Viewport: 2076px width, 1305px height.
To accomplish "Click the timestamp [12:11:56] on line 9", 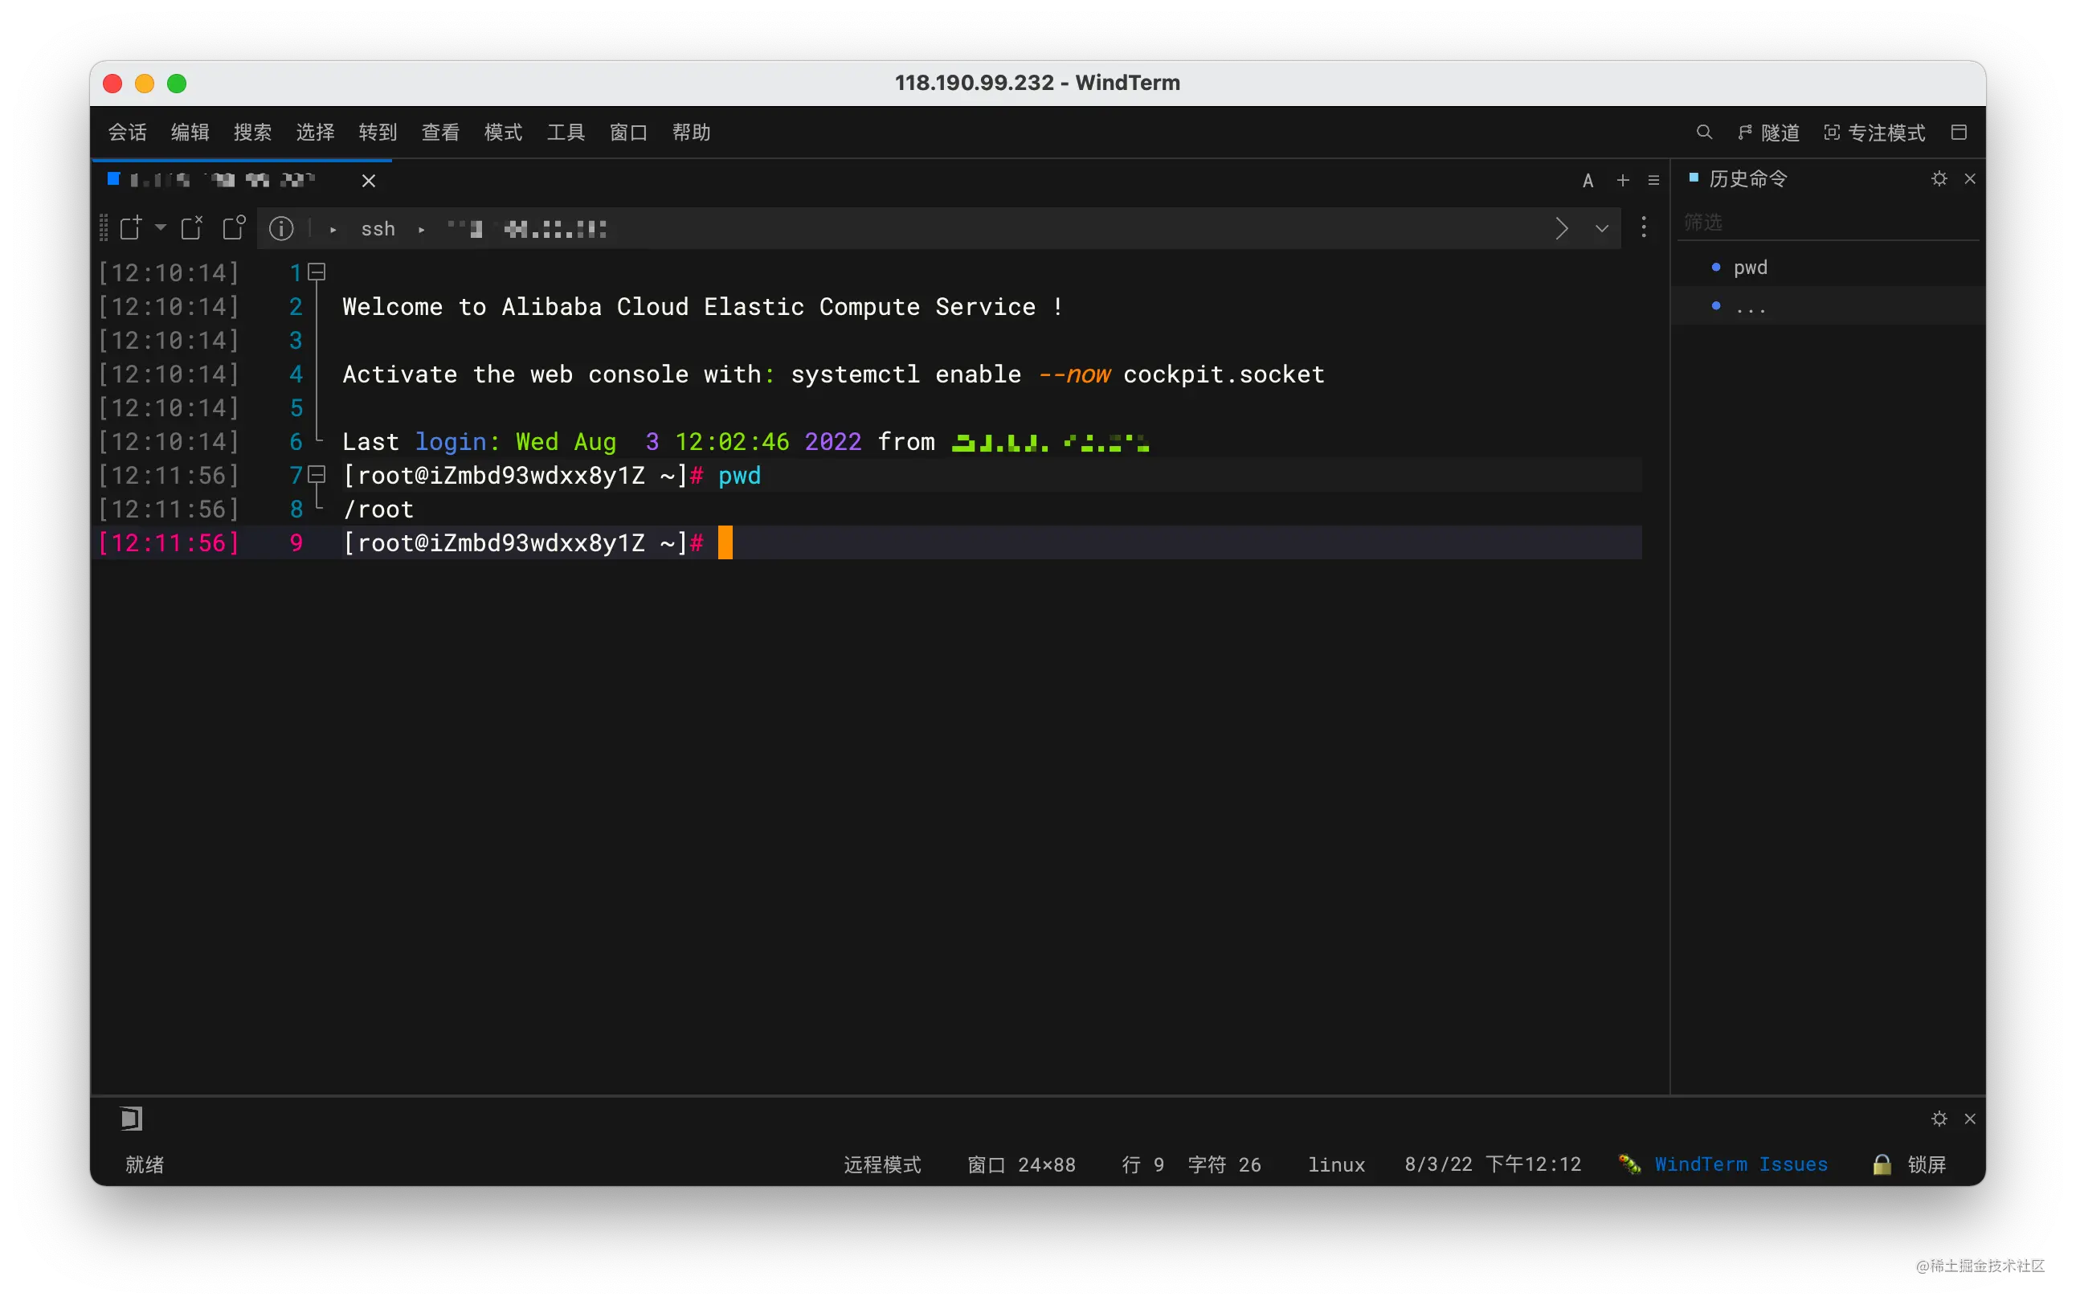I will click(169, 542).
